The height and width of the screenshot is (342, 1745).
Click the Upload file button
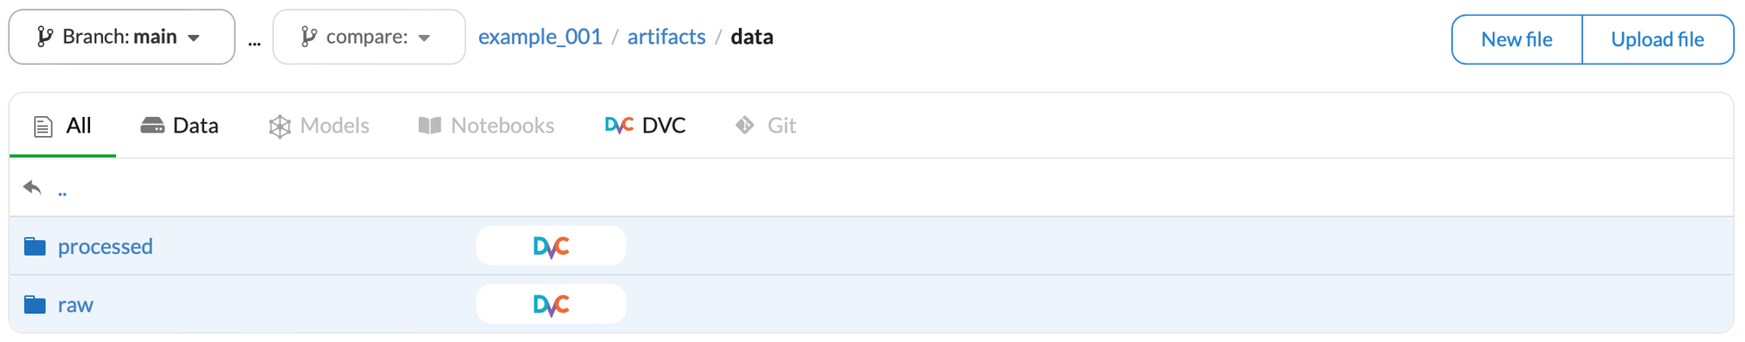point(1657,39)
